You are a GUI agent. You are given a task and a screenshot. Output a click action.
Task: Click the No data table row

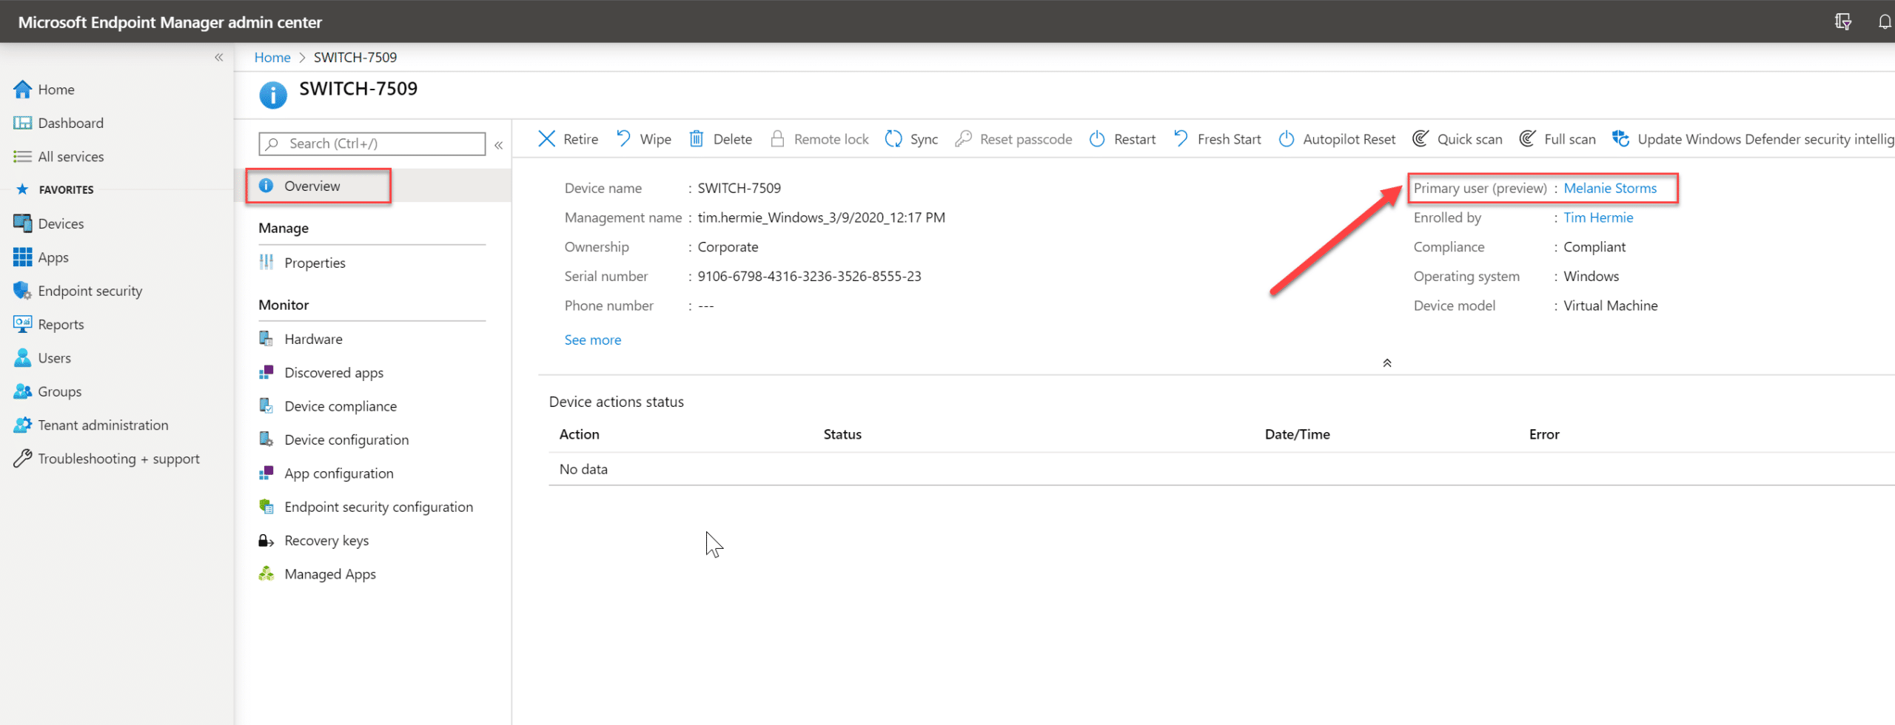(x=1221, y=469)
